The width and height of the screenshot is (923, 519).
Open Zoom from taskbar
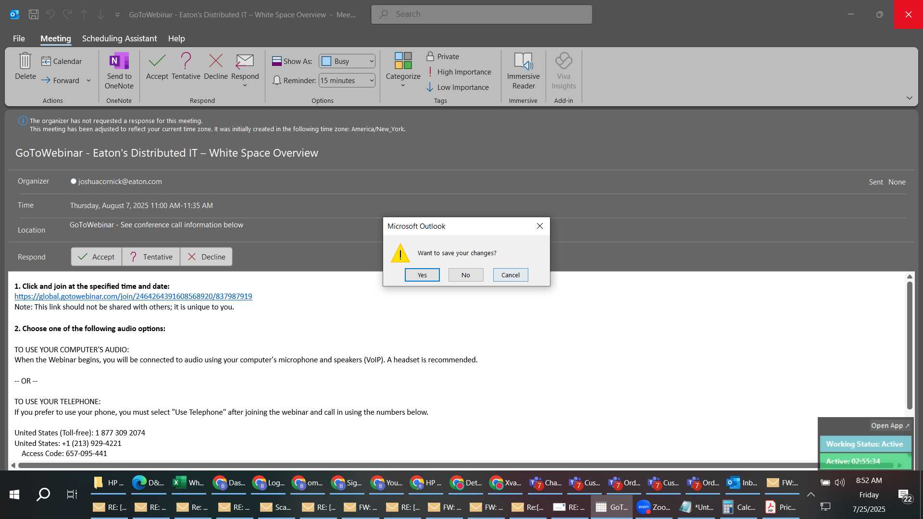(654, 507)
